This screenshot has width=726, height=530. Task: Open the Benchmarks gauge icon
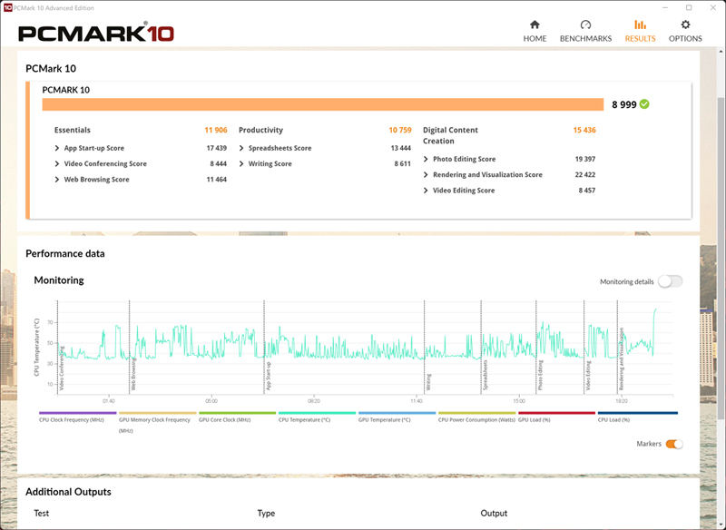pyautogui.click(x=585, y=25)
